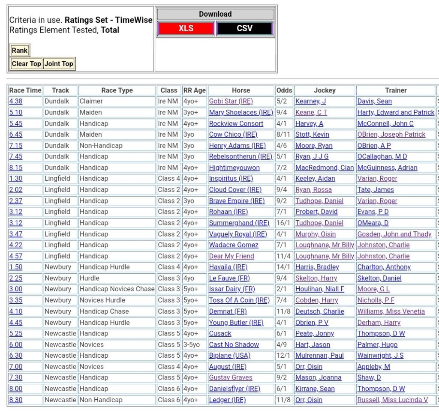Download ratings as XLS file
Image resolution: width=439 pixels, height=413 pixels.
click(186, 29)
